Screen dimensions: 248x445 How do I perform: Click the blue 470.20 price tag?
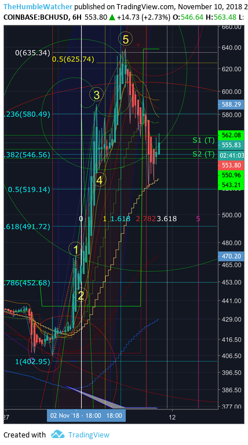coord(231,256)
